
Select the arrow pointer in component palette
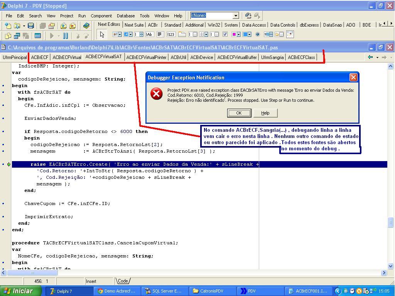pyautogui.click(x=102, y=34)
